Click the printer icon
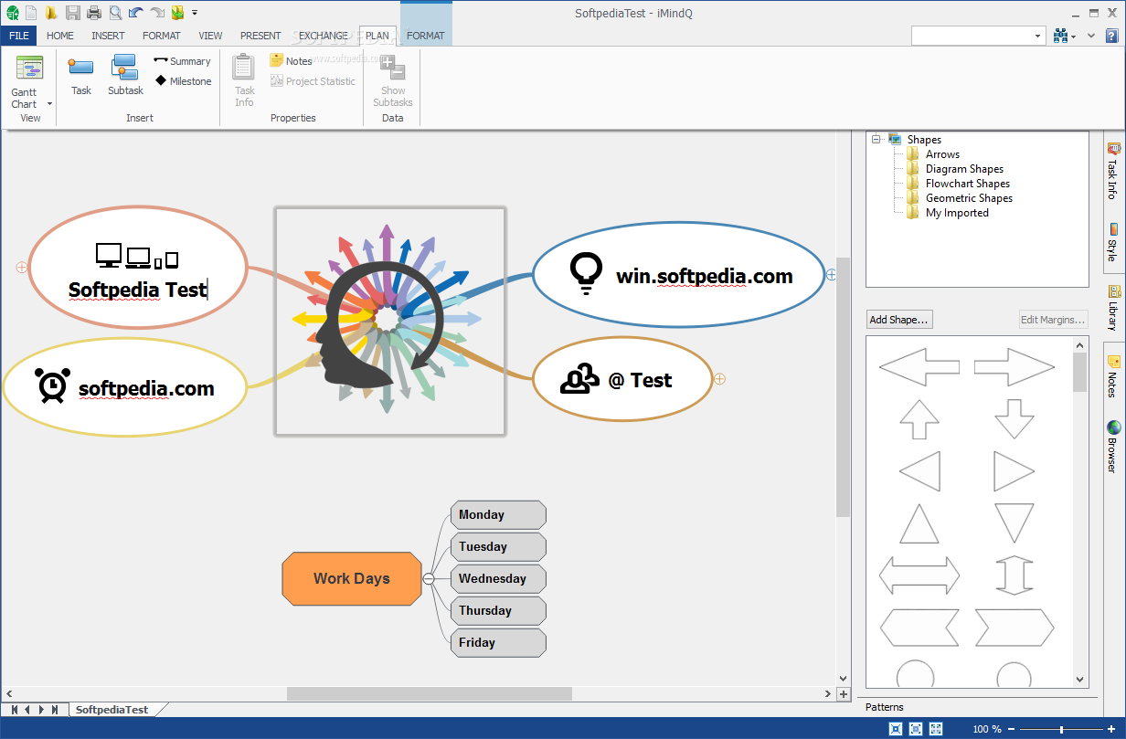The image size is (1126, 739). point(93,13)
